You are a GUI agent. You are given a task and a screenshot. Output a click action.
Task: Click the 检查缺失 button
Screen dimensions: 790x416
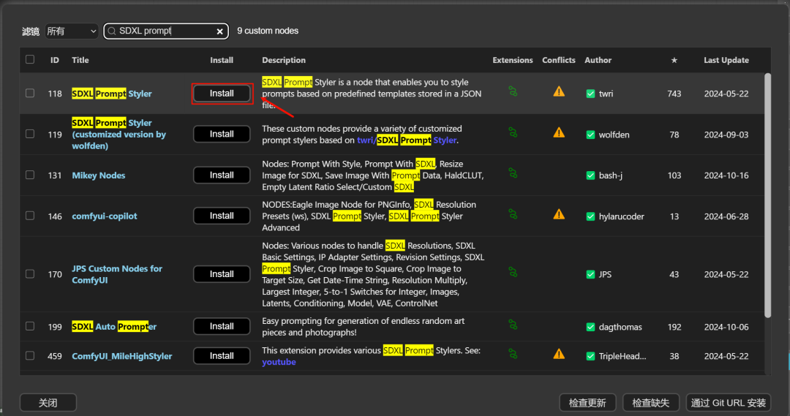pyautogui.click(x=651, y=402)
